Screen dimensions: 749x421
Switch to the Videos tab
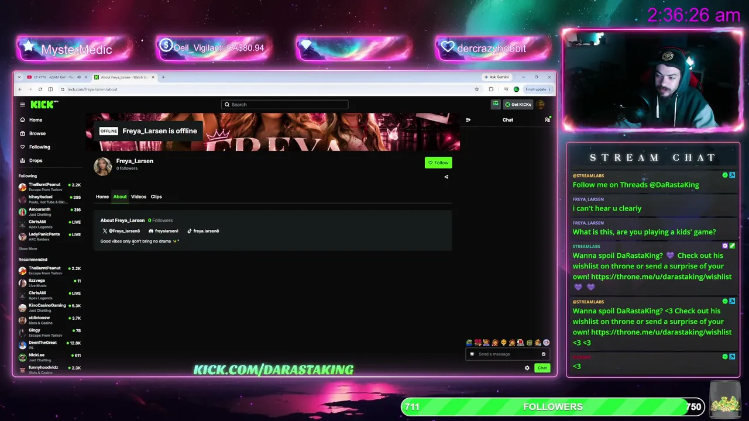tap(139, 196)
